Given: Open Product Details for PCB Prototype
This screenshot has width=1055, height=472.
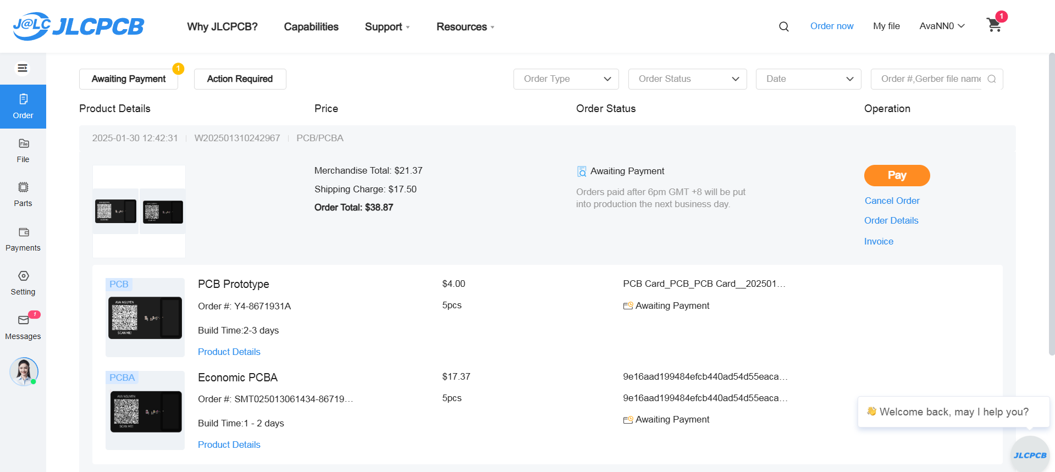Looking at the screenshot, I should (x=229, y=352).
